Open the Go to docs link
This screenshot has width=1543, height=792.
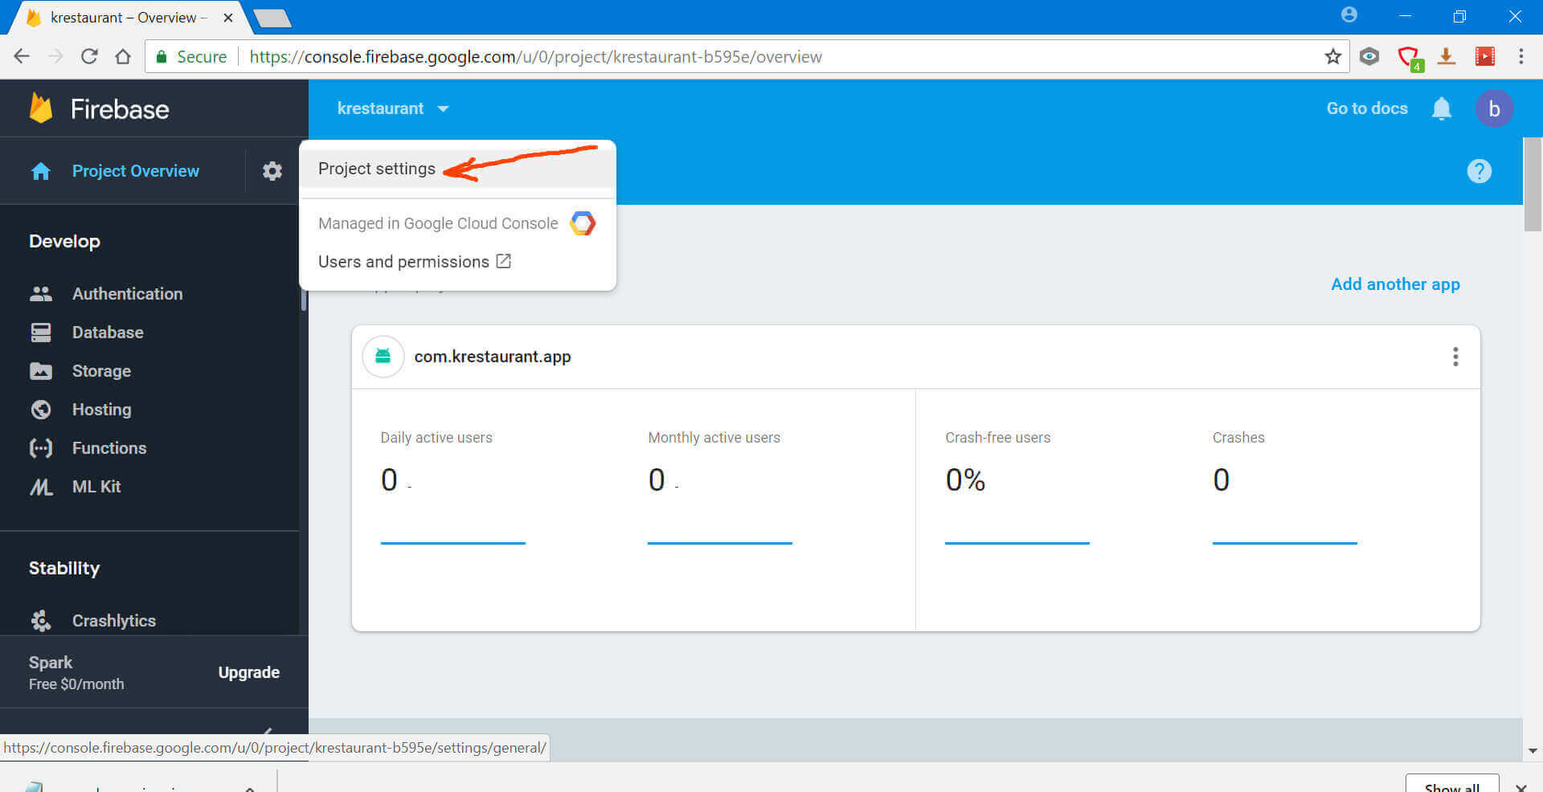click(x=1366, y=108)
